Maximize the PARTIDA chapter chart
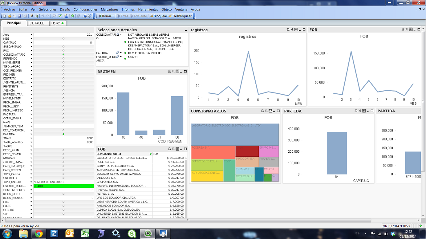 pos(372,111)
